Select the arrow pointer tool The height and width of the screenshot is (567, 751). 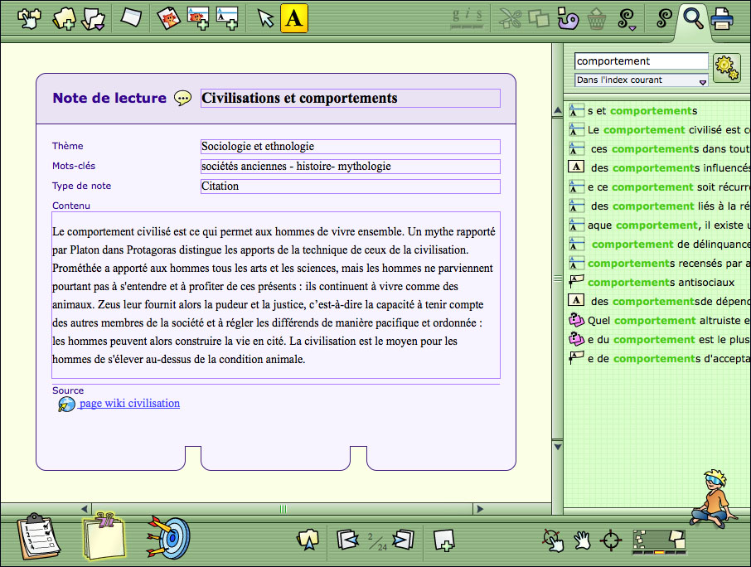[x=265, y=19]
